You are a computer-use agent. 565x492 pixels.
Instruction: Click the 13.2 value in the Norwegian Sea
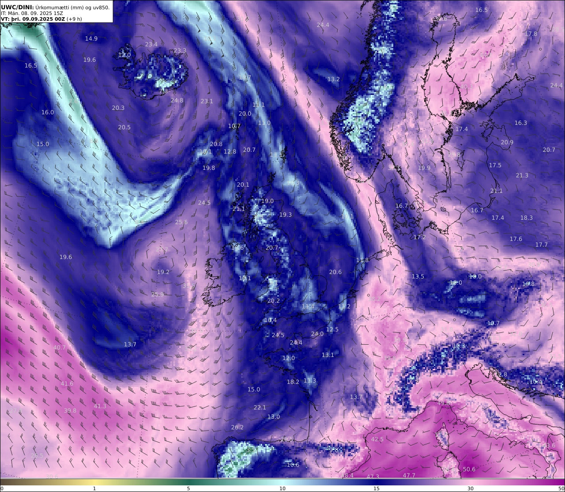pyautogui.click(x=333, y=79)
